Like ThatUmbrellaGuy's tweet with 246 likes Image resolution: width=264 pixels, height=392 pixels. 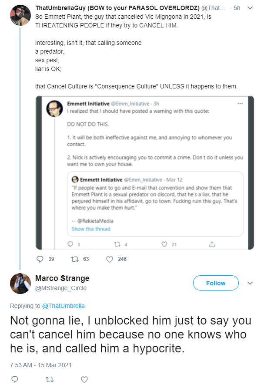110,259
